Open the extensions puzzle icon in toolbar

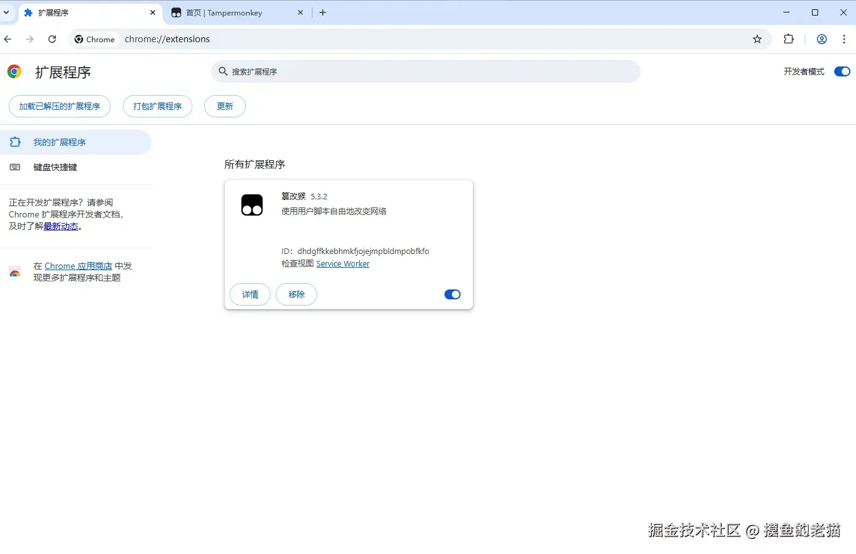pyautogui.click(x=788, y=39)
